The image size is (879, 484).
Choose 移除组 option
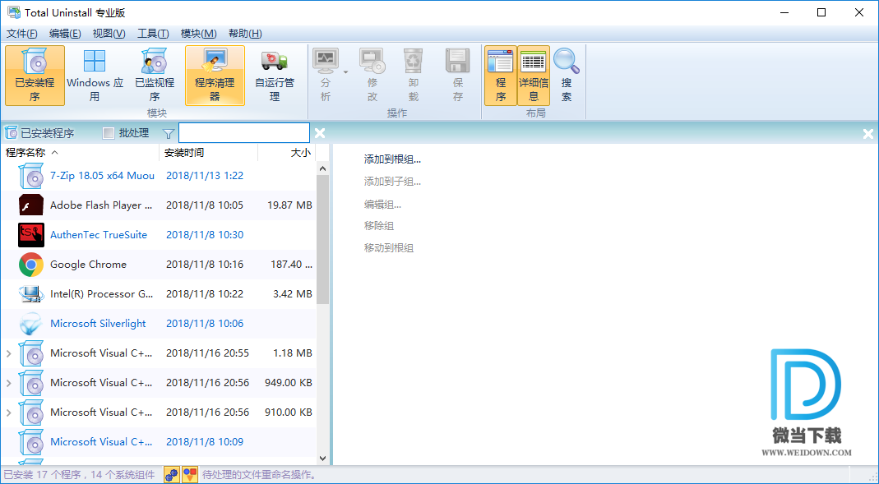[x=379, y=226]
